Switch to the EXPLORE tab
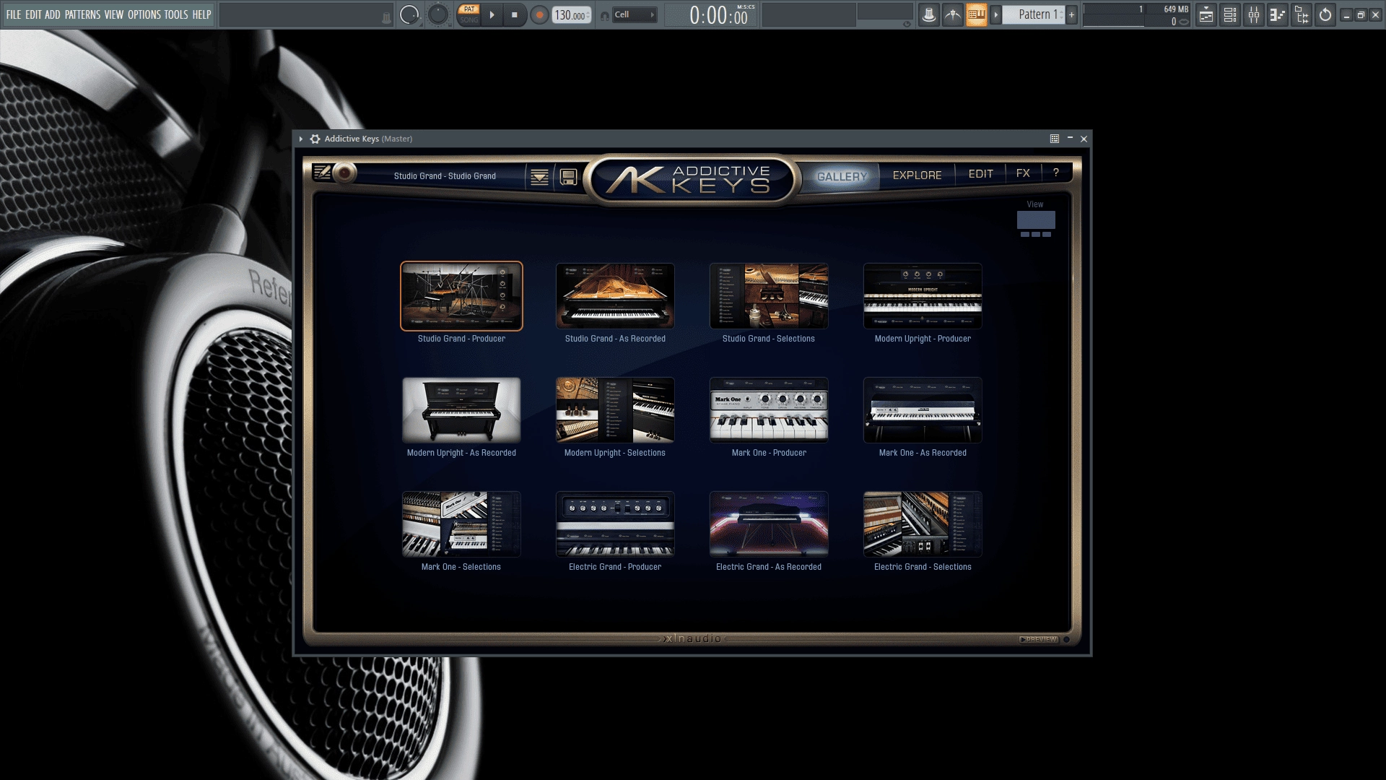 click(917, 175)
